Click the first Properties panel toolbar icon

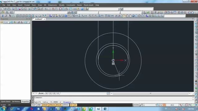2,23
